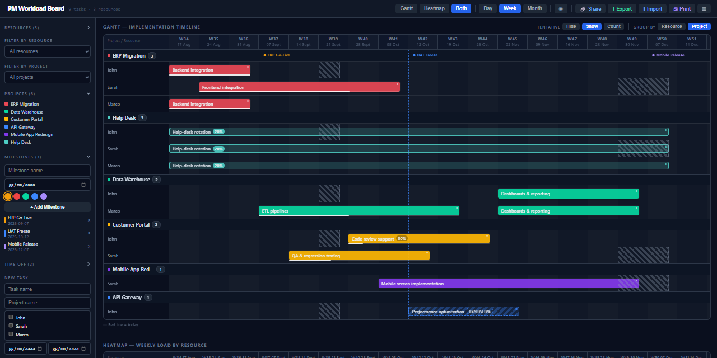717x358 pixels.
Task: Select API Gateway in projects list
Action: point(23,127)
